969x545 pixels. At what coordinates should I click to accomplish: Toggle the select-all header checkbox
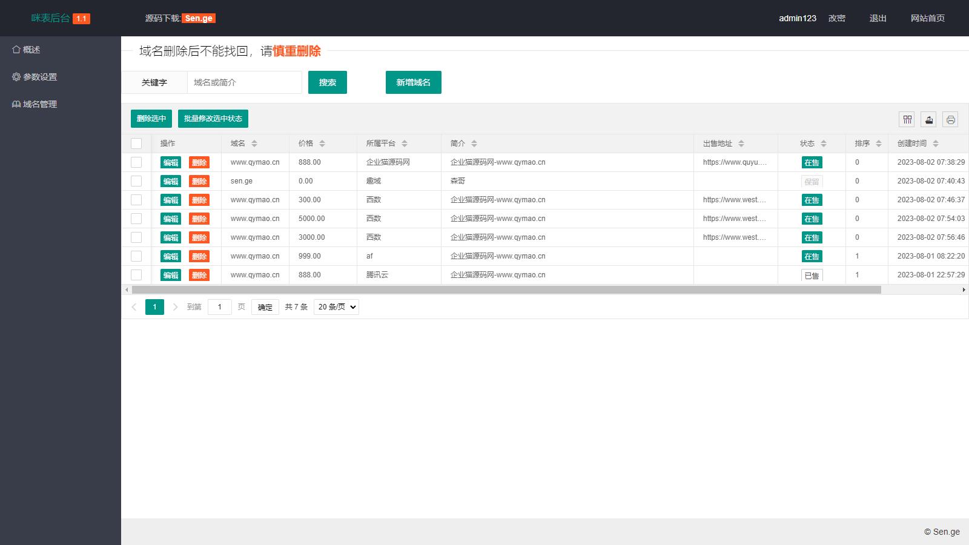[136, 144]
